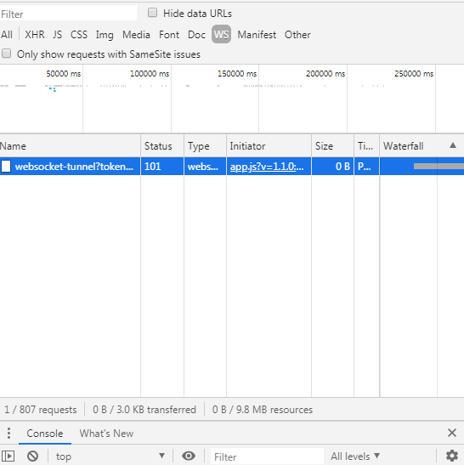The height and width of the screenshot is (465, 464).
Task: Open the drawer three-dot menu
Action: click(8, 433)
